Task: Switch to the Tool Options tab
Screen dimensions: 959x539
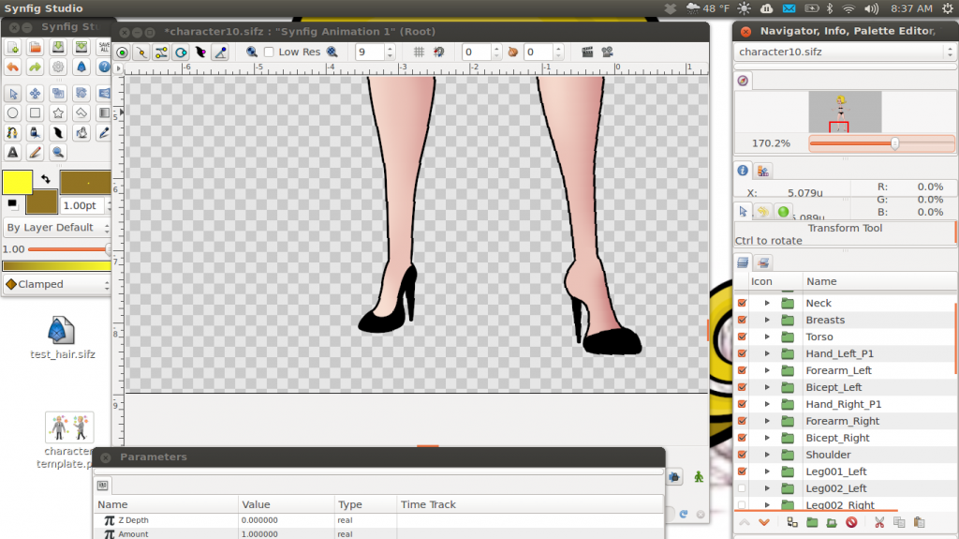Action: (743, 212)
